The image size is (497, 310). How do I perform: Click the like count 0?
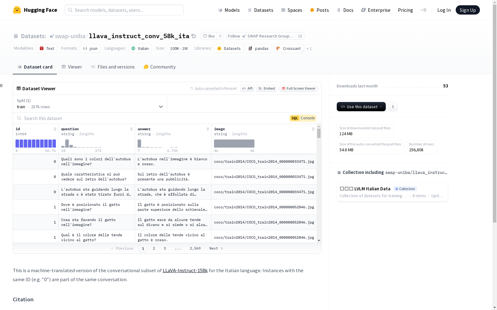pyautogui.click(x=220, y=36)
